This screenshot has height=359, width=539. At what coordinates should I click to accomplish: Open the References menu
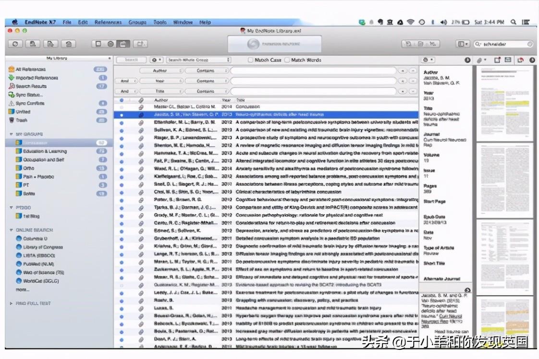click(x=108, y=23)
